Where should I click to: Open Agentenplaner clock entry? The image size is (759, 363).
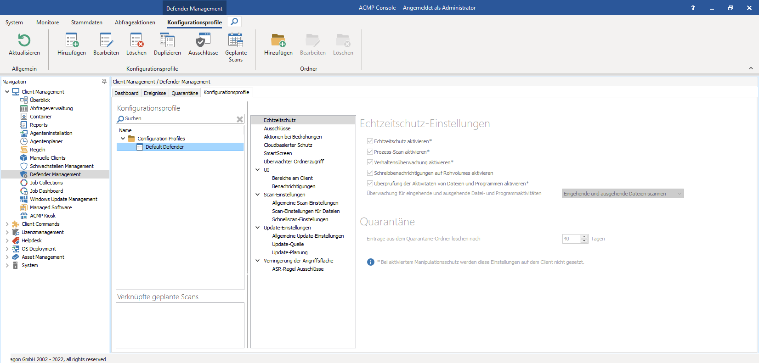click(x=46, y=141)
